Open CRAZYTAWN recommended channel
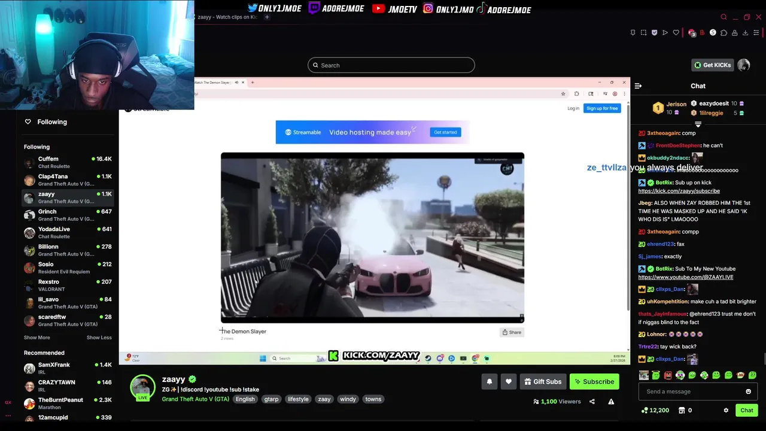The width and height of the screenshot is (766, 431). pyautogui.click(x=68, y=386)
